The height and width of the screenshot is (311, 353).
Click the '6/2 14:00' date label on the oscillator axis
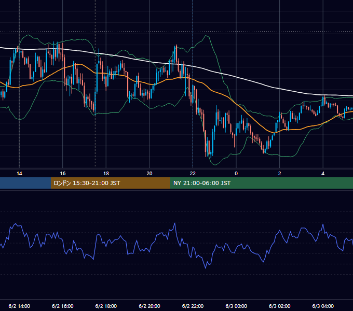point(19,306)
